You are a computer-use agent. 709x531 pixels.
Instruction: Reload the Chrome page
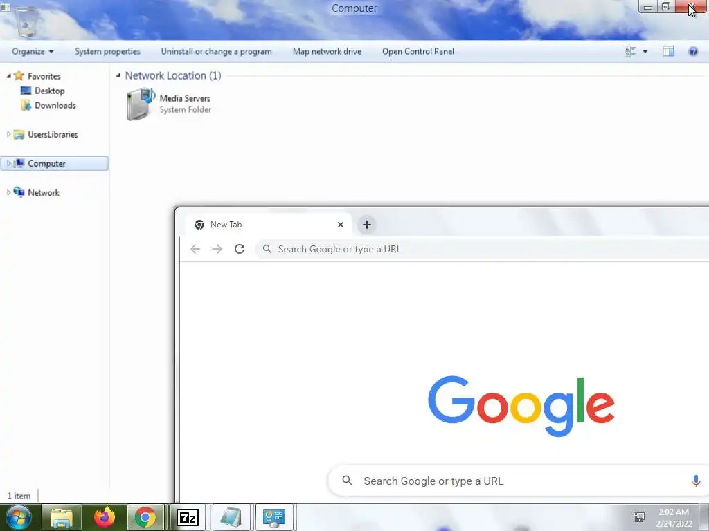[x=240, y=249]
